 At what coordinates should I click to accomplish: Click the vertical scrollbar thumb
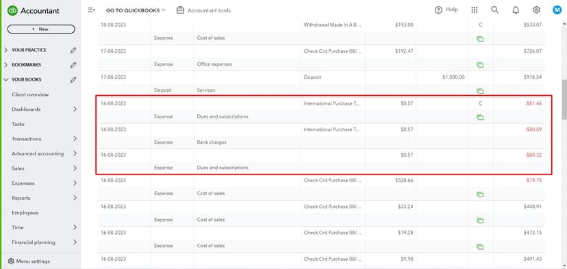coord(564,100)
